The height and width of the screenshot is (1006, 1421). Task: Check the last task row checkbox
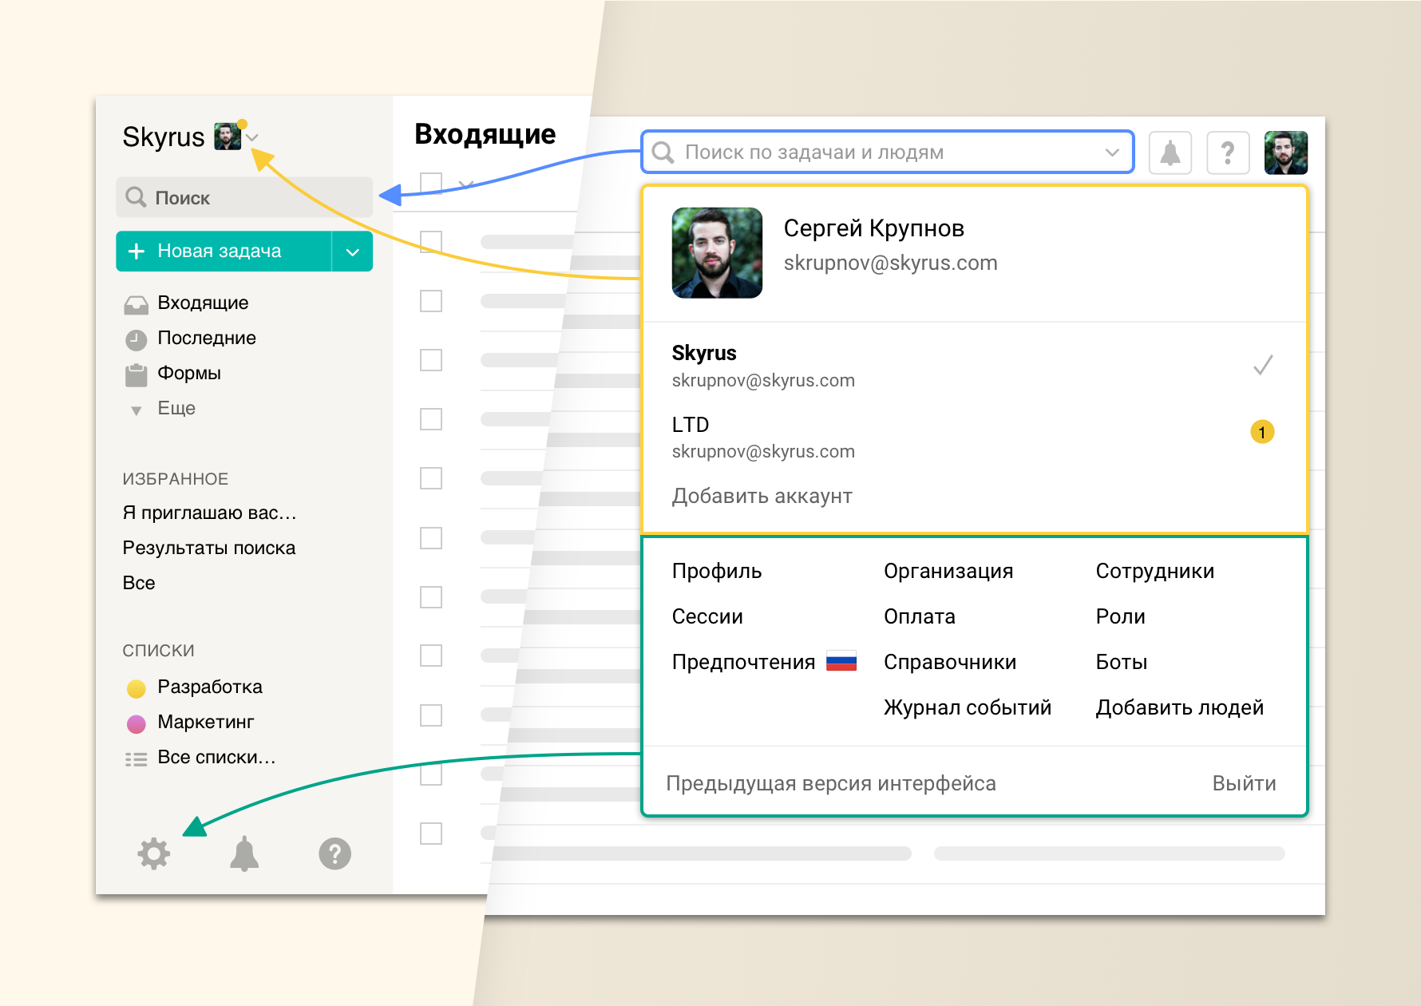point(431,834)
